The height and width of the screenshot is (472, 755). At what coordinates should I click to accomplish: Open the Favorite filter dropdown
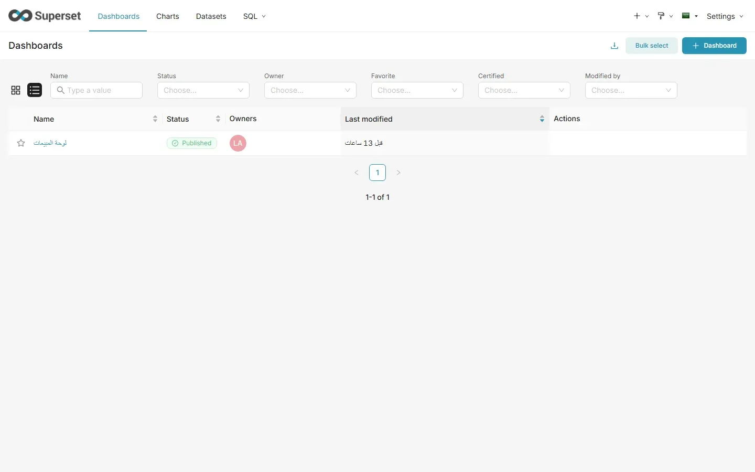417,90
